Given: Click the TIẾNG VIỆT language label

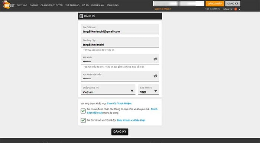Looking at the screenshot, I should point(228,9).
